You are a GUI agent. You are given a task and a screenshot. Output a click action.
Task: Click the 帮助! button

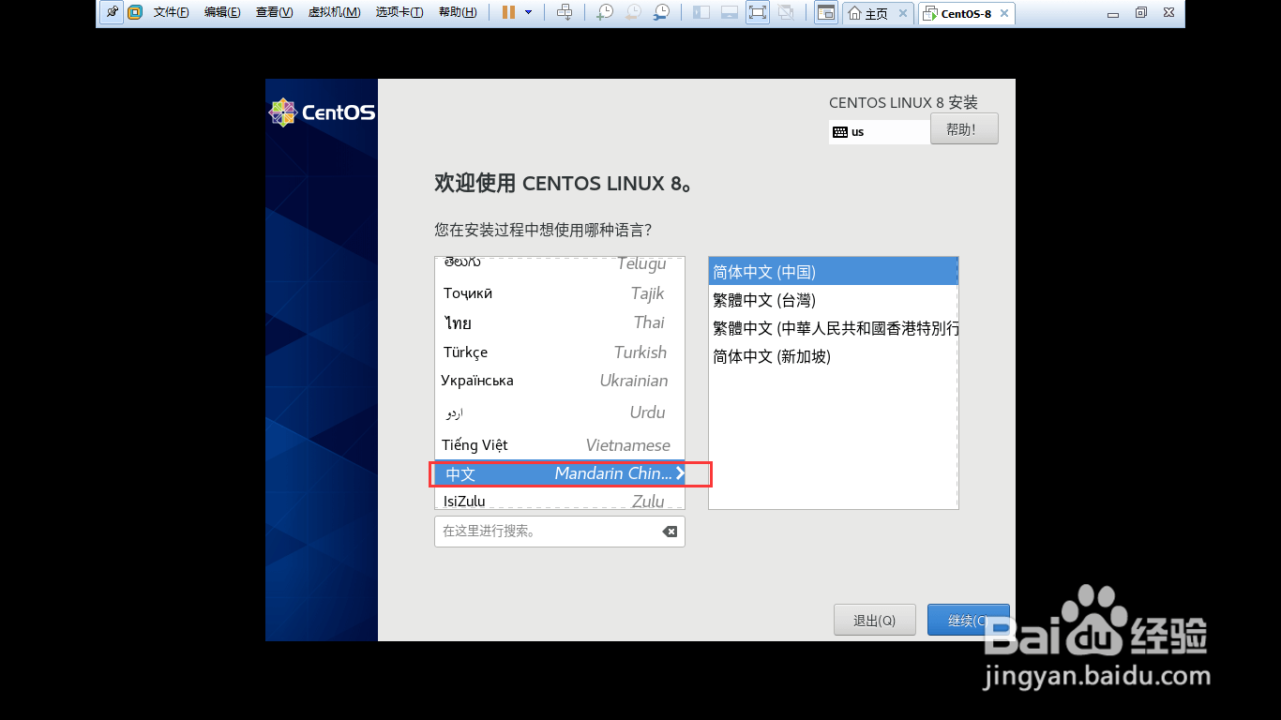(x=964, y=129)
